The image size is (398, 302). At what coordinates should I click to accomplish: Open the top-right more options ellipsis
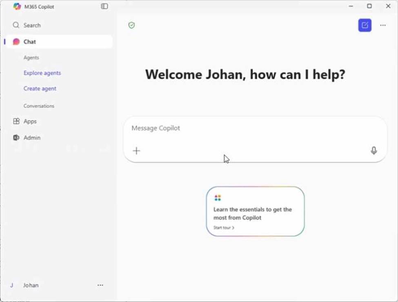[x=382, y=25]
